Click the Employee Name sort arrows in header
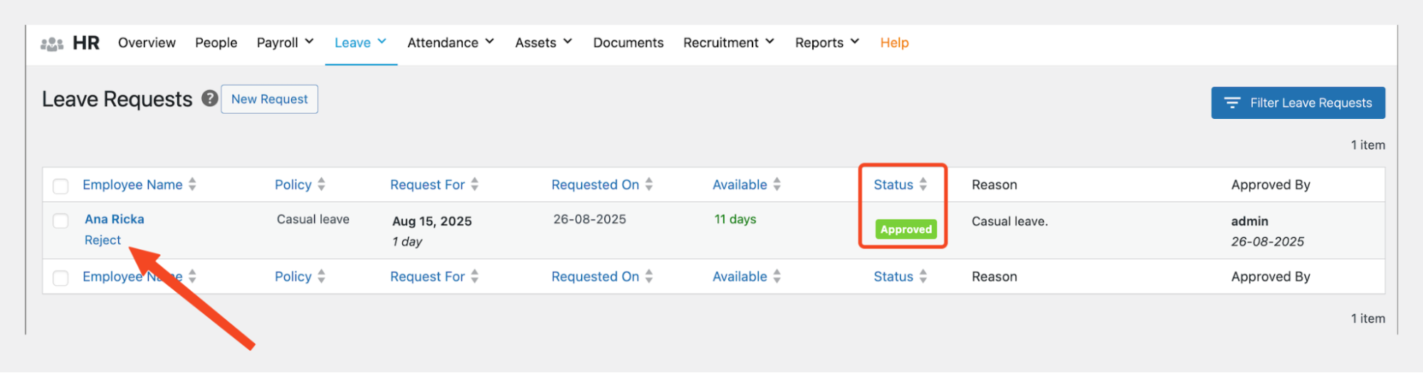Screen dimensions: 1423x373 click(x=192, y=184)
